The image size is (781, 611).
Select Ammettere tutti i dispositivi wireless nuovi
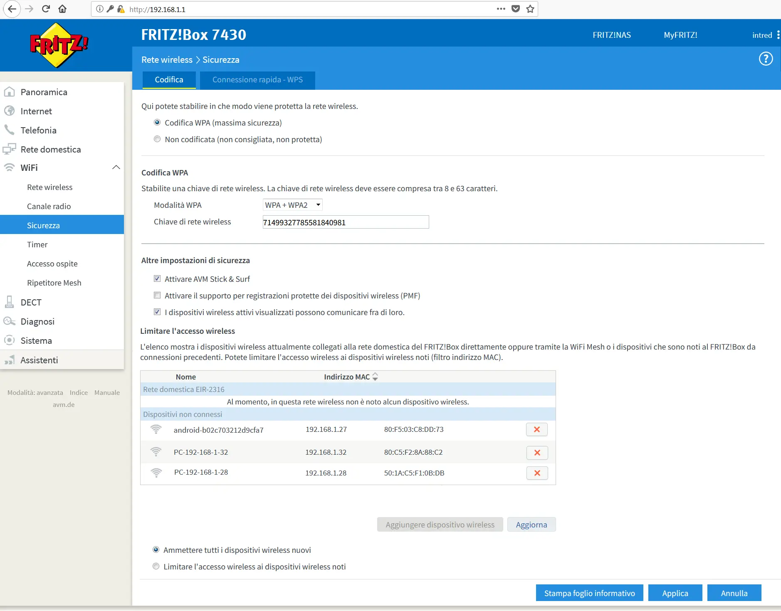pyautogui.click(x=156, y=549)
